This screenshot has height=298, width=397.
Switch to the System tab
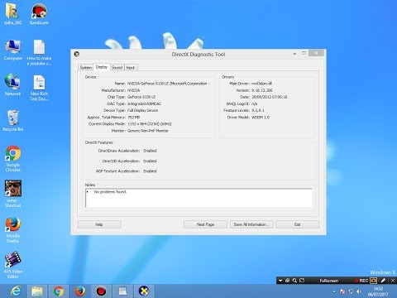[85, 68]
